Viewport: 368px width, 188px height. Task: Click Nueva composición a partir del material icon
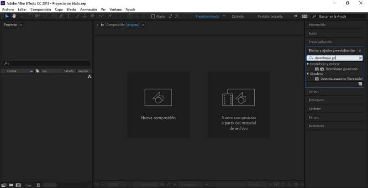tap(238, 97)
